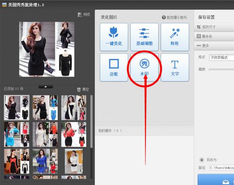Click the 画质 quality slider track
The height and width of the screenshot is (185, 234).
(x=221, y=69)
